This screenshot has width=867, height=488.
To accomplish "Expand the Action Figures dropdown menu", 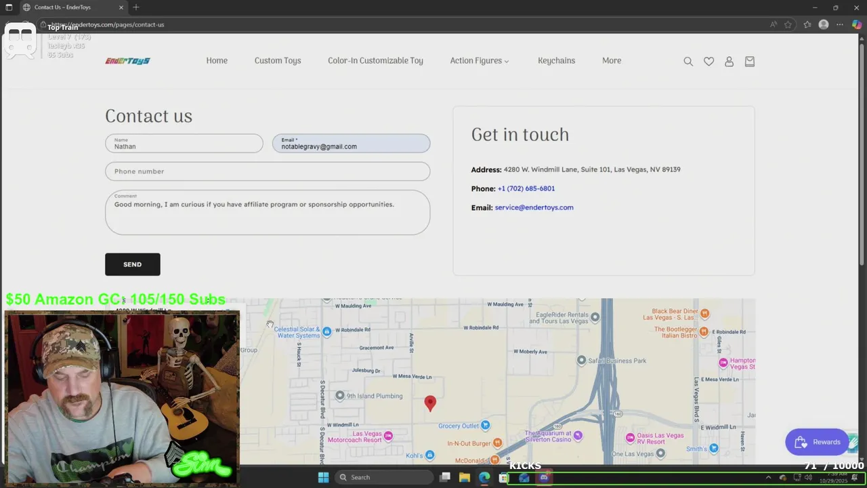I will [x=480, y=61].
